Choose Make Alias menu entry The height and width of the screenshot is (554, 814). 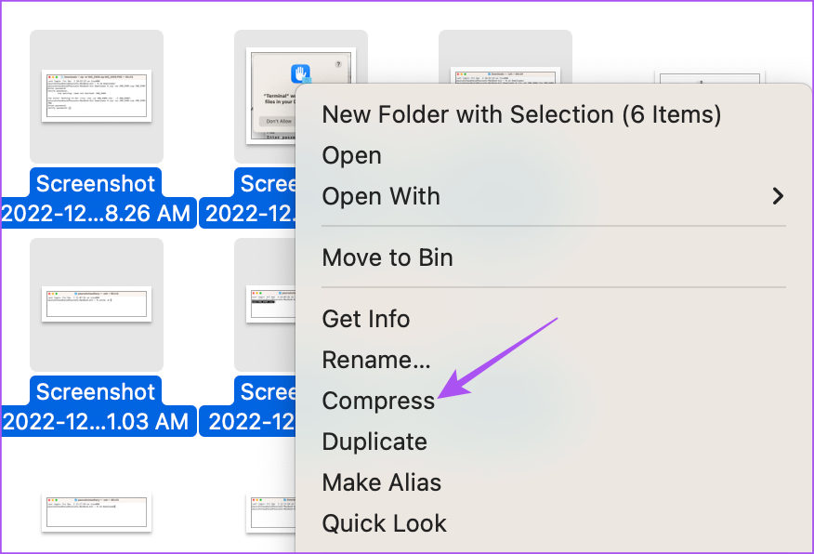tap(382, 482)
